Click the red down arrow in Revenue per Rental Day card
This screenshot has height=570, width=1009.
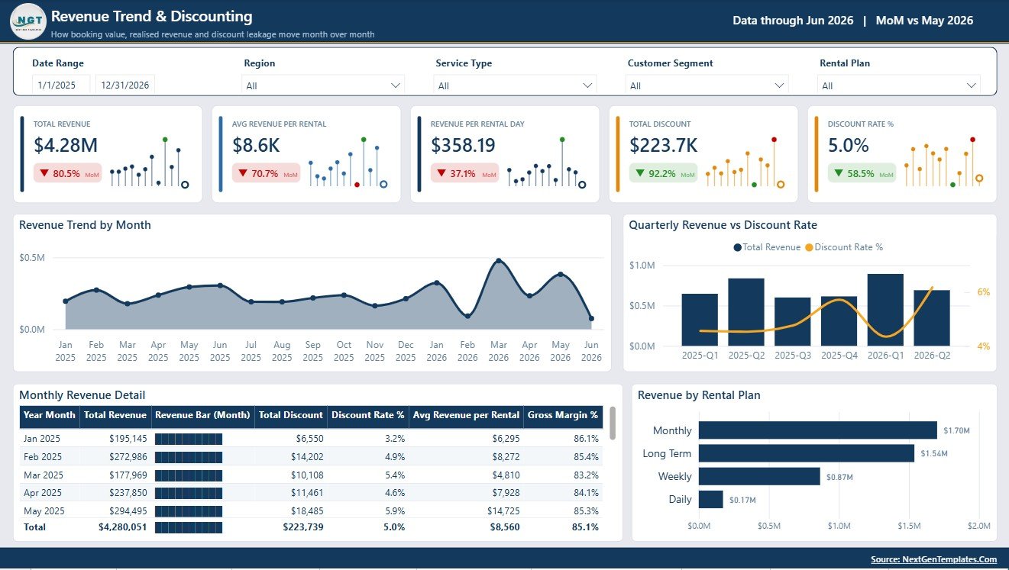click(x=441, y=173)
